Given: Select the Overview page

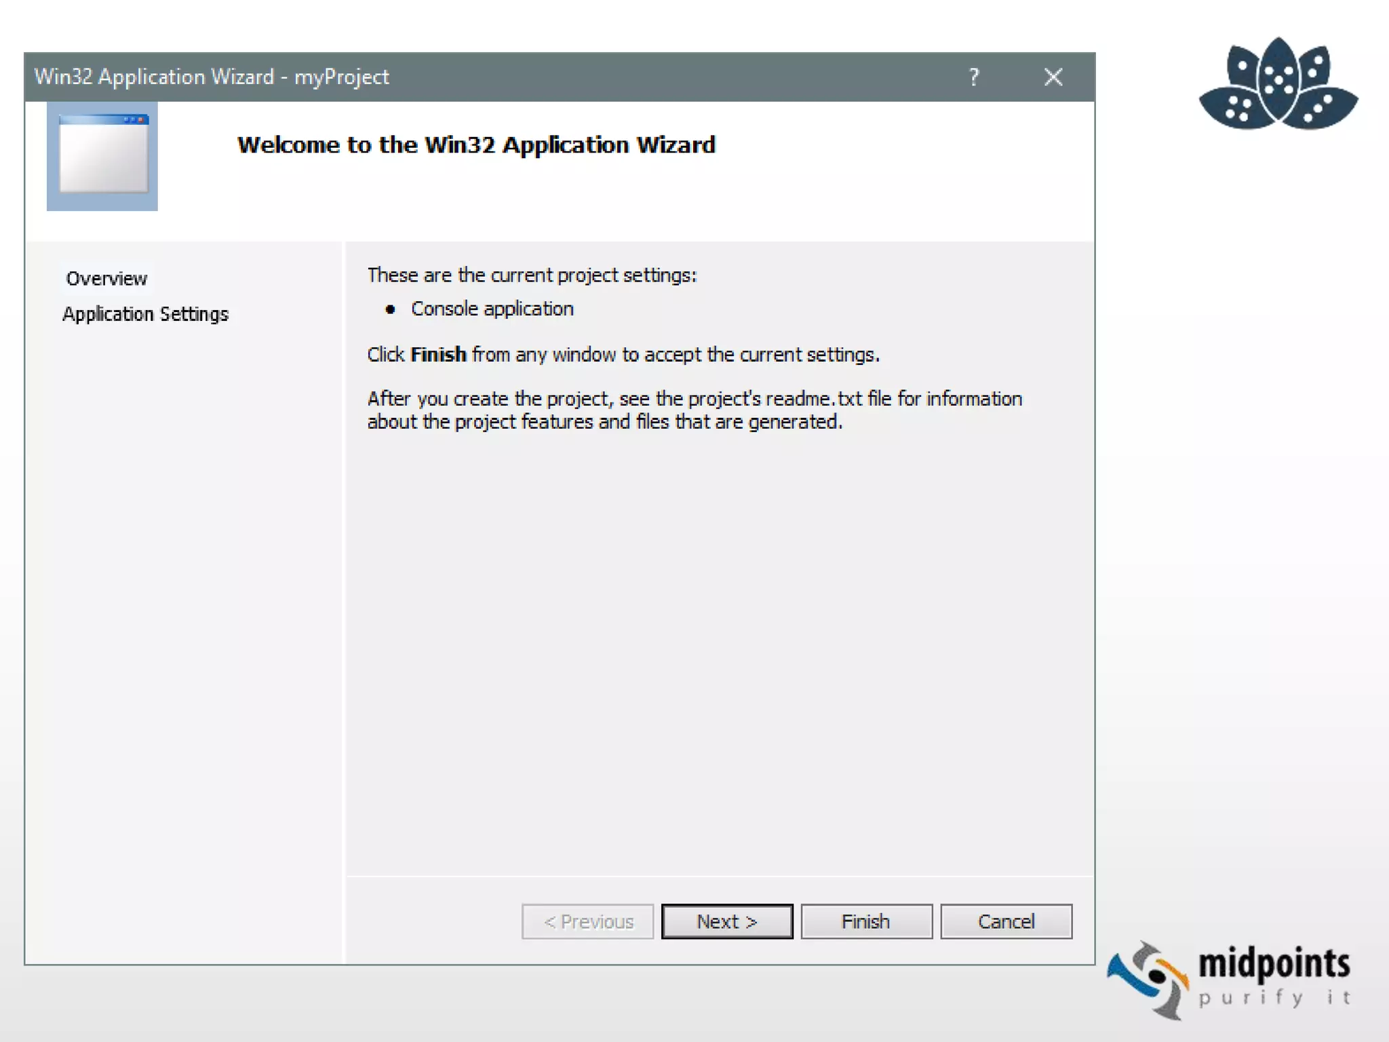Looking at the screenshot, I should (x=106, y=278).
